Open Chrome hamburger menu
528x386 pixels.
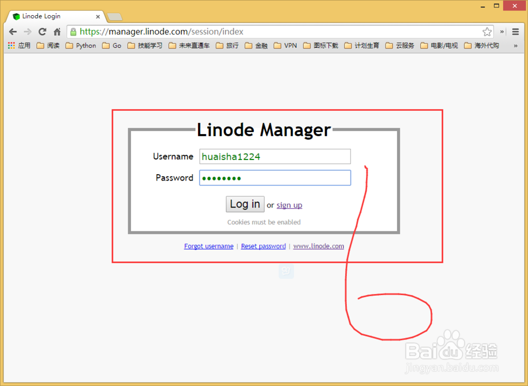(515, 32)
